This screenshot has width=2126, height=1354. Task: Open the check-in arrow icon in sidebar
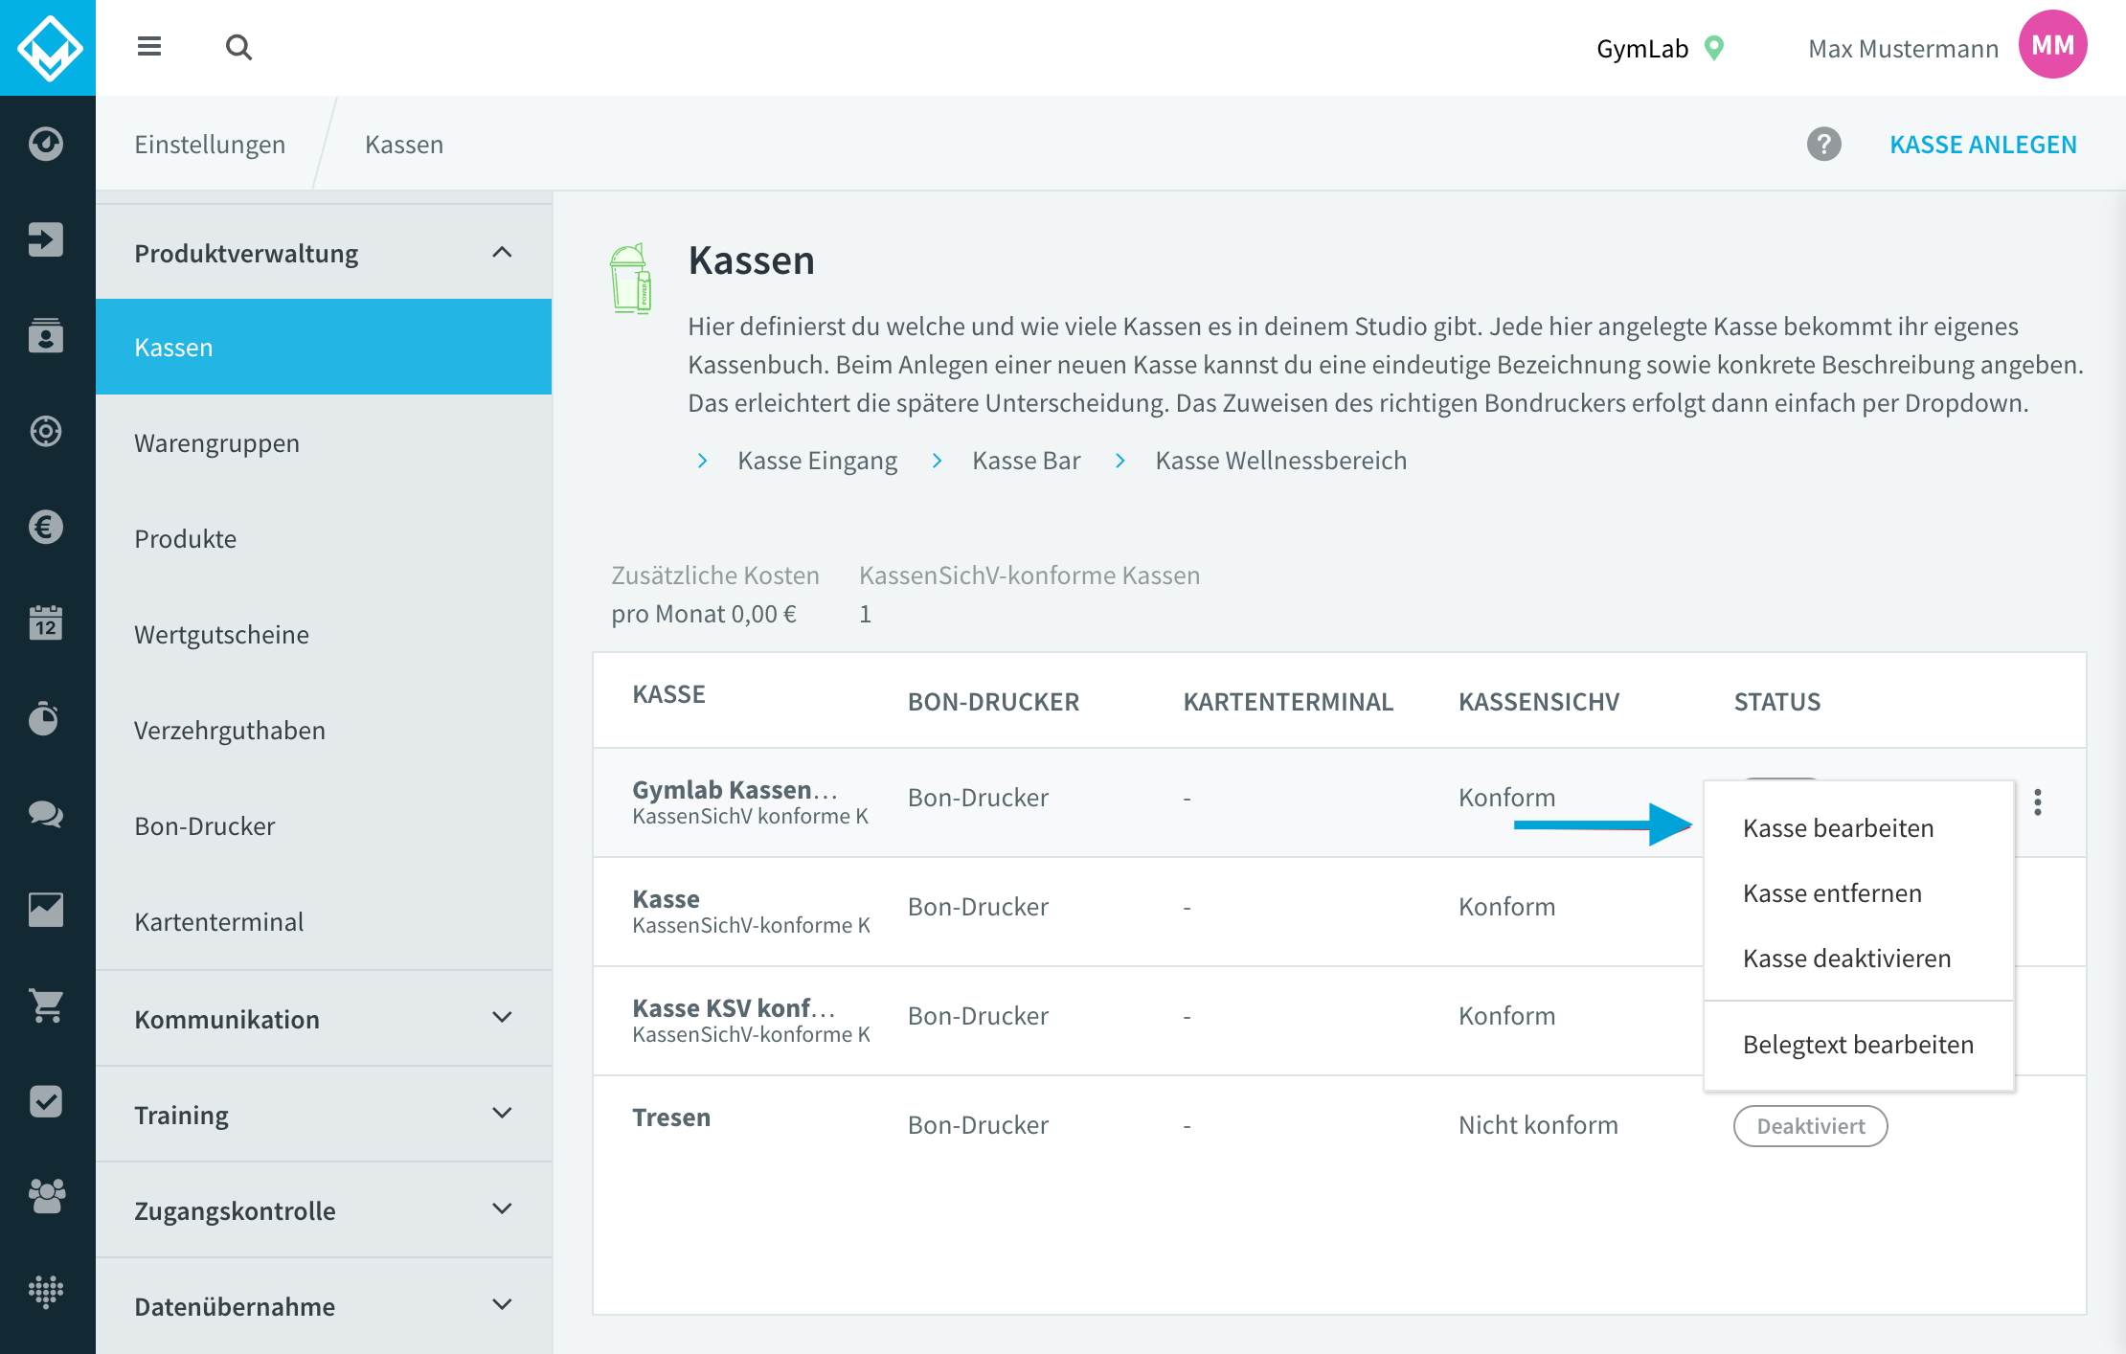[x=46, y=239]
